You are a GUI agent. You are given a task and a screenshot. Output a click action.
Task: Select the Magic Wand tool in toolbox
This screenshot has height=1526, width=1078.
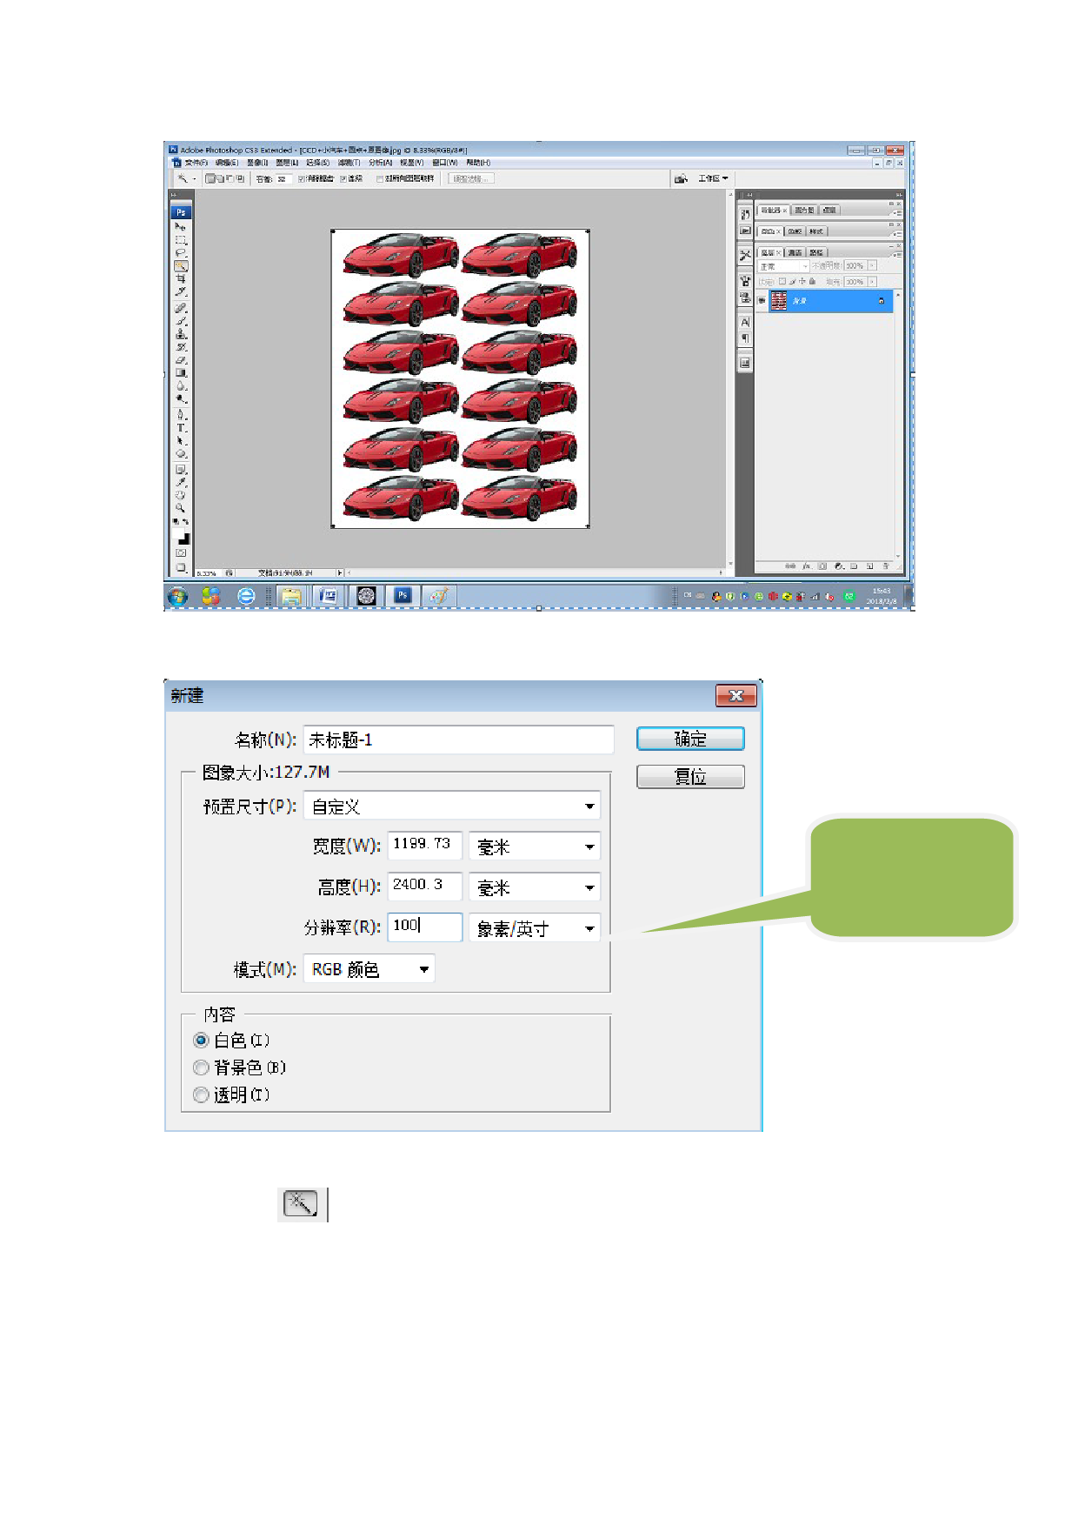181,266
